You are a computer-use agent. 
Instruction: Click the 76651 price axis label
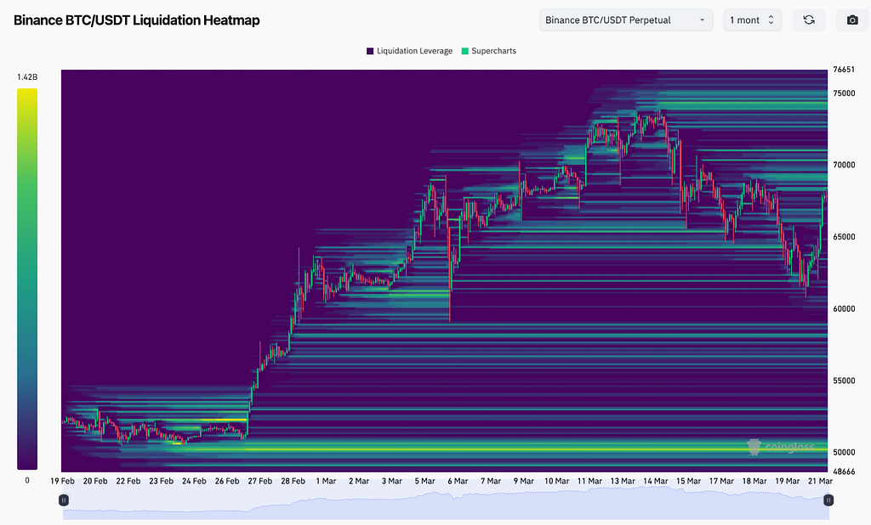pyautogui.click(x=844, y=70)
